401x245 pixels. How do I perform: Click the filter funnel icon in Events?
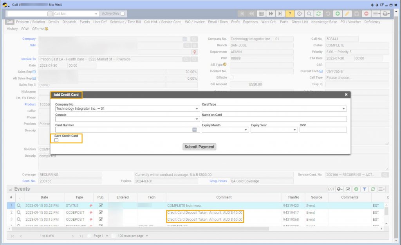click(365, 189)
